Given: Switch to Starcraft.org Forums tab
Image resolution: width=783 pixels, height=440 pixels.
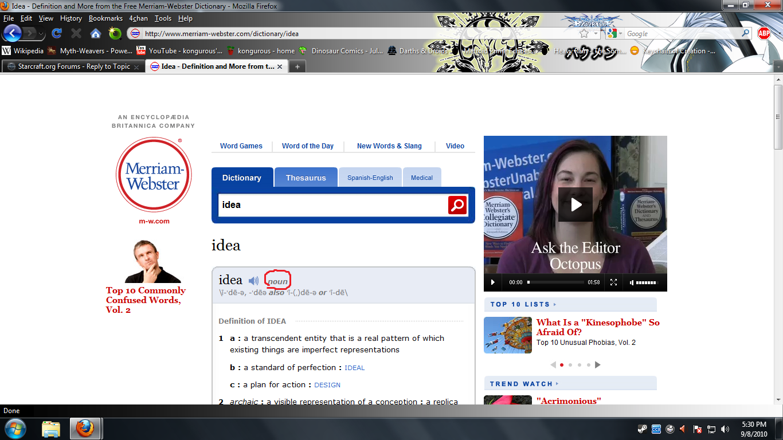Looking at the screenshot, I should pyautogui.click(x=73, y=66).
